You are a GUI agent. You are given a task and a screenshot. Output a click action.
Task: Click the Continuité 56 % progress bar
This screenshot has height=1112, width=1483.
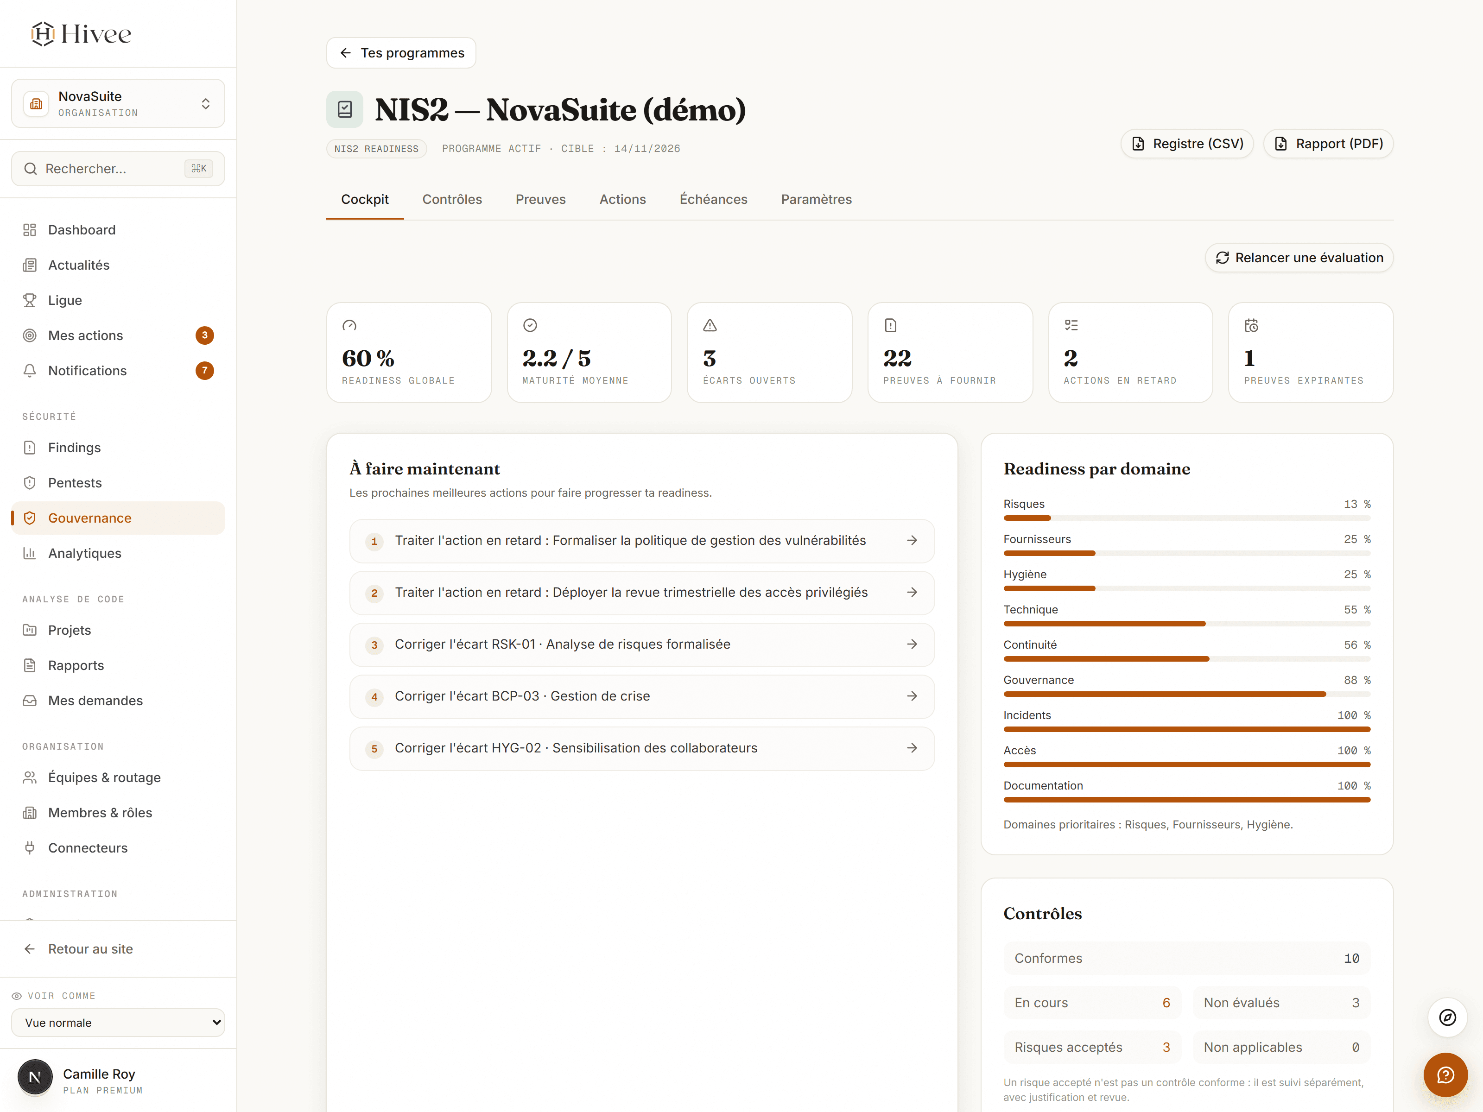click(1187, 660)
